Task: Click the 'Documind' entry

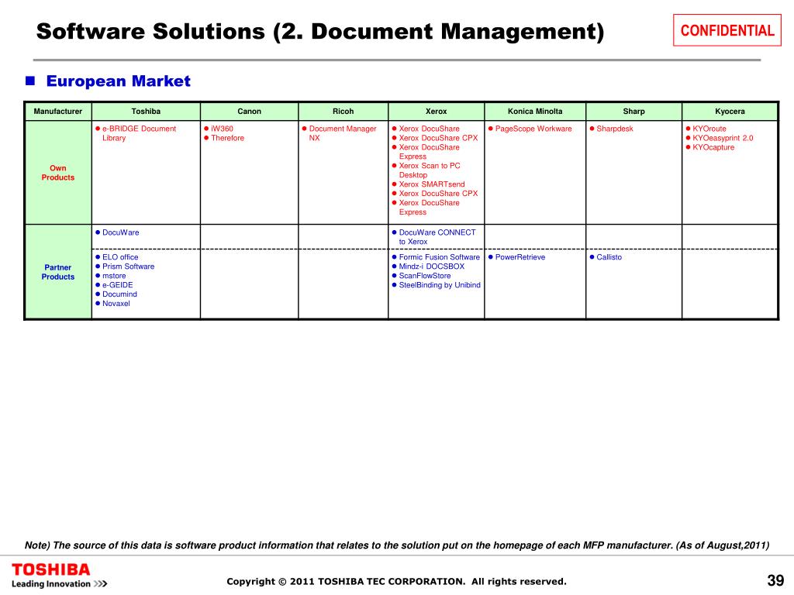Action: 119,294
